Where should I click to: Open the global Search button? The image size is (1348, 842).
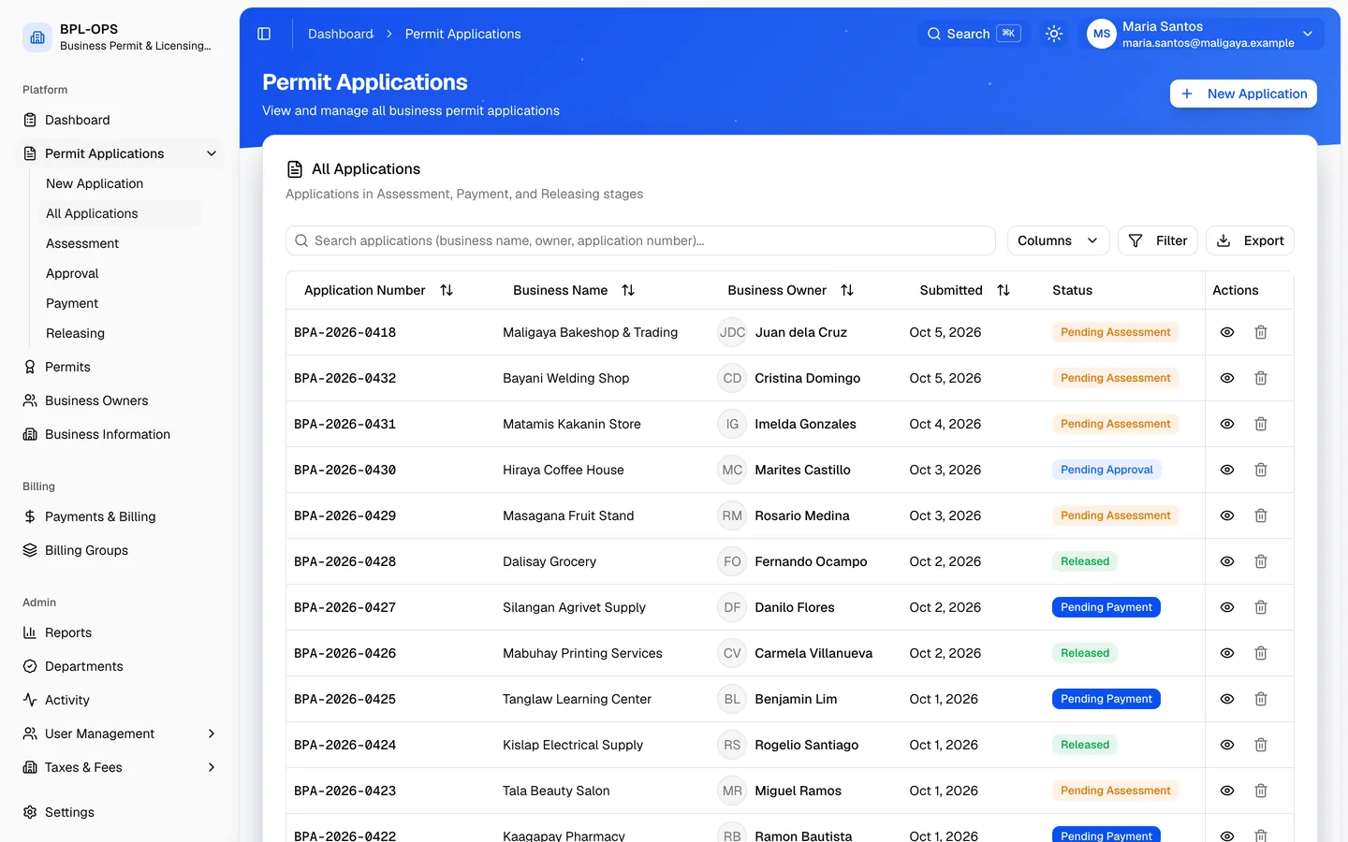point(974,34)
